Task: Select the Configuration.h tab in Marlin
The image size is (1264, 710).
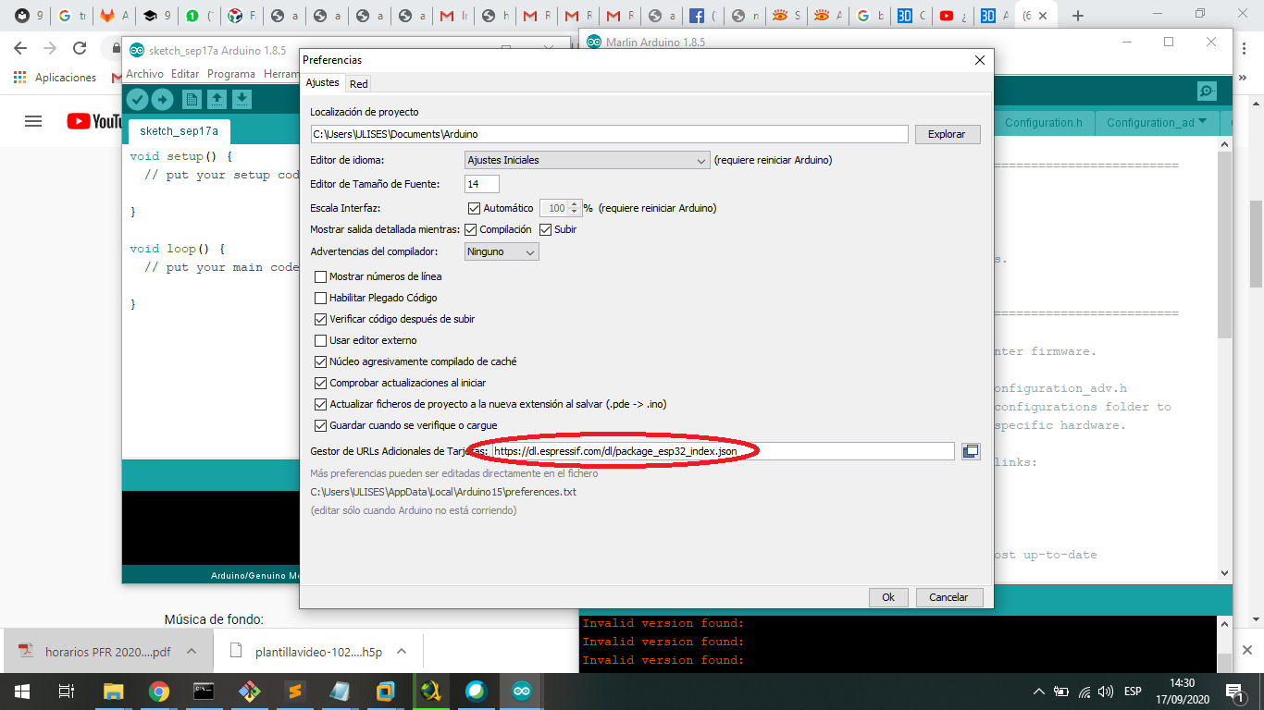Action: (1043, 123)
